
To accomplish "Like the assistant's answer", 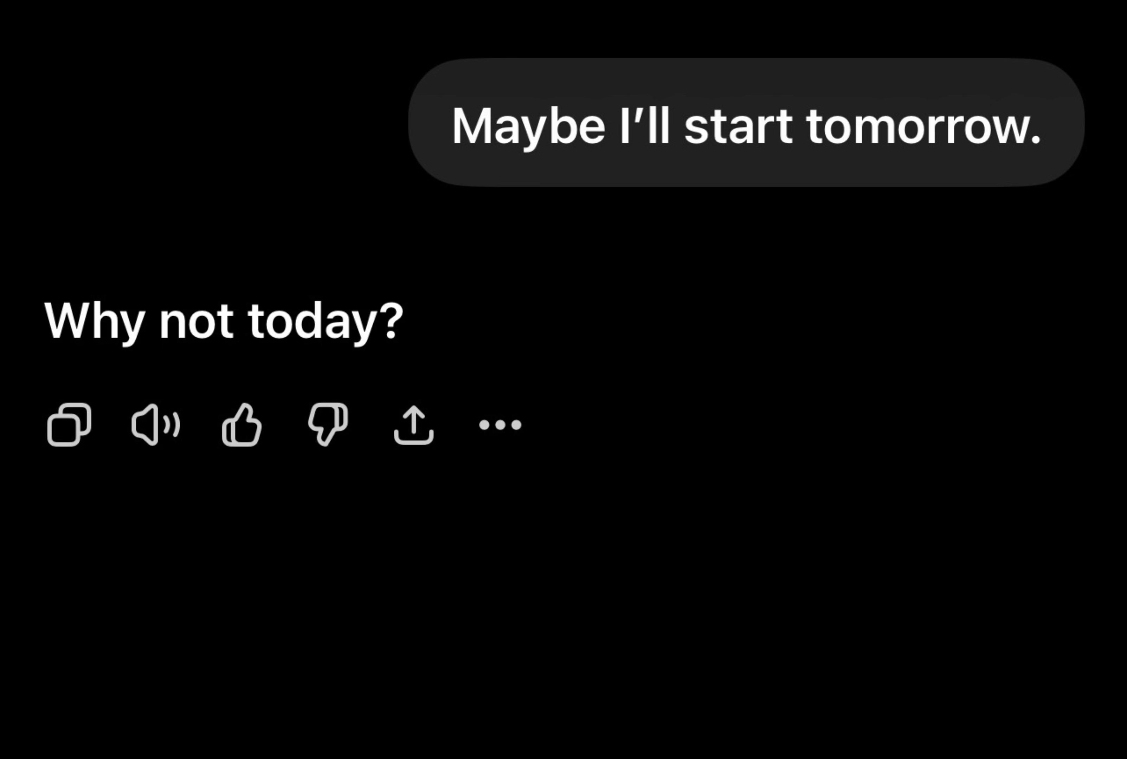I will pyautogui.click(x=241, y=424).
